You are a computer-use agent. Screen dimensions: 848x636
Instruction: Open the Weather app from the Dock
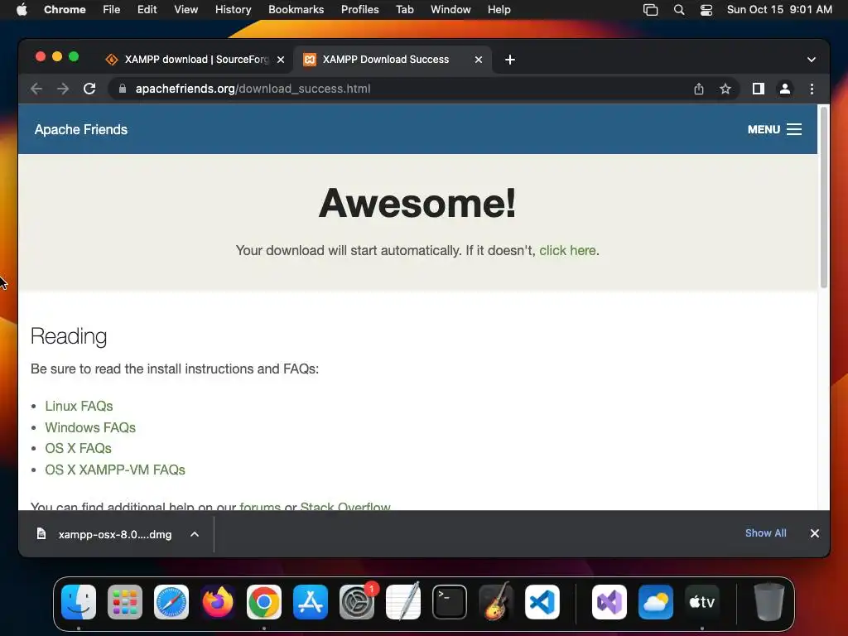click(x=656, y=602)
